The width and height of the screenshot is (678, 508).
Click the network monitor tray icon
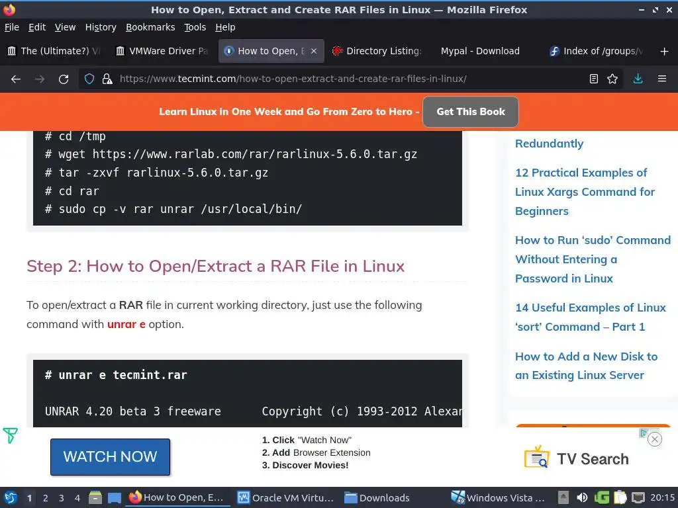(638, 497)
